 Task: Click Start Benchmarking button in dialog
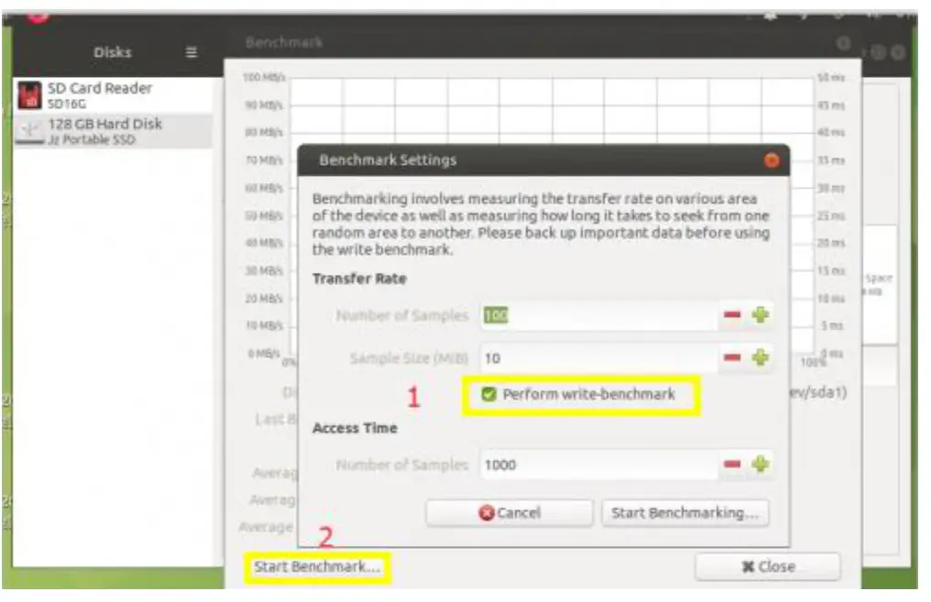(x=685, y=512)
